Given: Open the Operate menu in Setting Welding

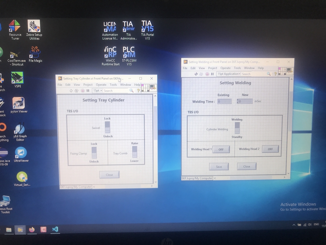Looking at the screenshot, I should 225,68.
